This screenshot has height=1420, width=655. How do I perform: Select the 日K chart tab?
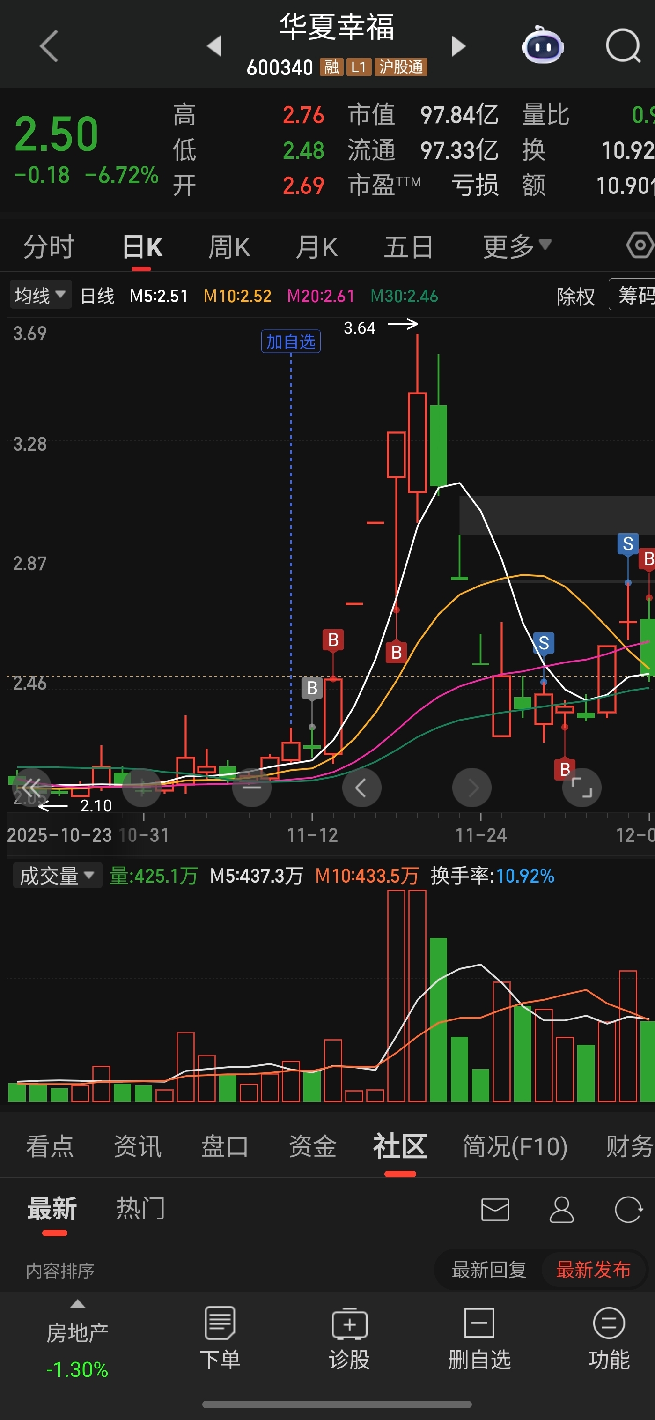(x=142, y=246)
